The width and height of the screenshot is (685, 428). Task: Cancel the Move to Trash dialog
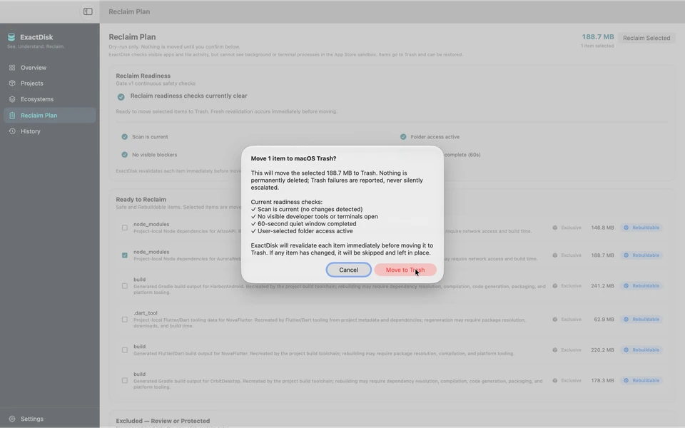coord(349,270)
